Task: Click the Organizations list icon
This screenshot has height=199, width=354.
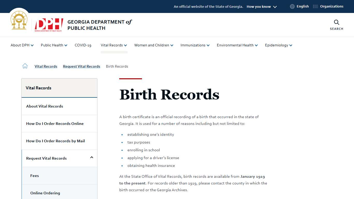Action: (315, 6)
